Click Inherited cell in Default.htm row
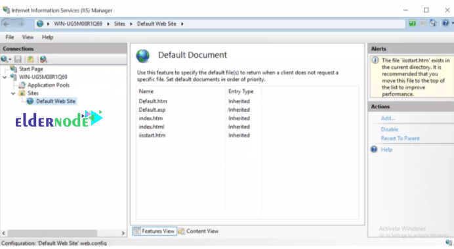Screen dimensions: 454x249 coord(239,101)
